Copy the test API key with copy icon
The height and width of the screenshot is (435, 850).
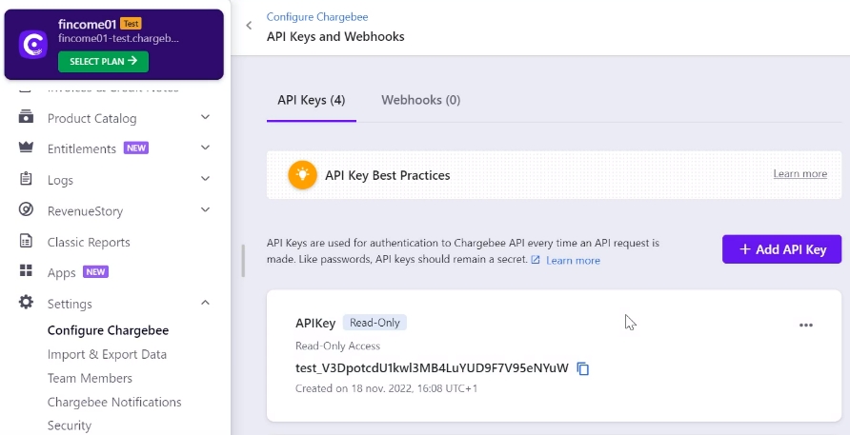(583, 369)
